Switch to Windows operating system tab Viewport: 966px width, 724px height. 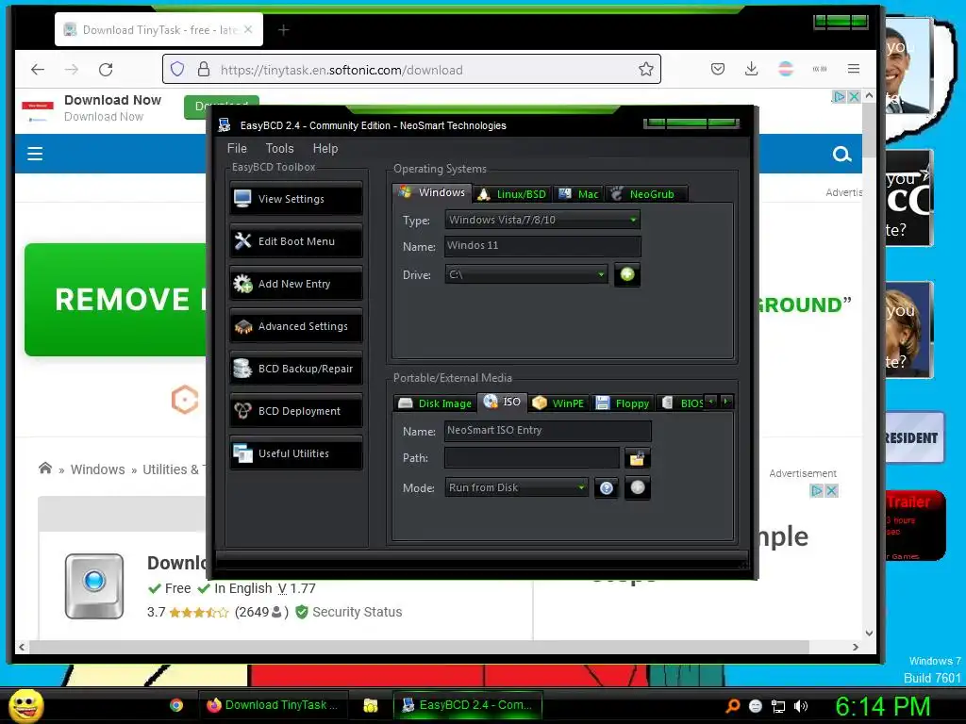point(432,192)
